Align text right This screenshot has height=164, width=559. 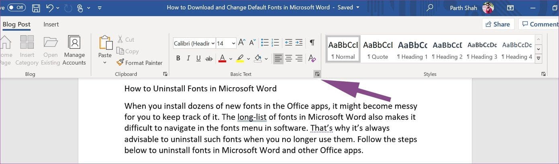pyautogui.click(x=299, y=59)
